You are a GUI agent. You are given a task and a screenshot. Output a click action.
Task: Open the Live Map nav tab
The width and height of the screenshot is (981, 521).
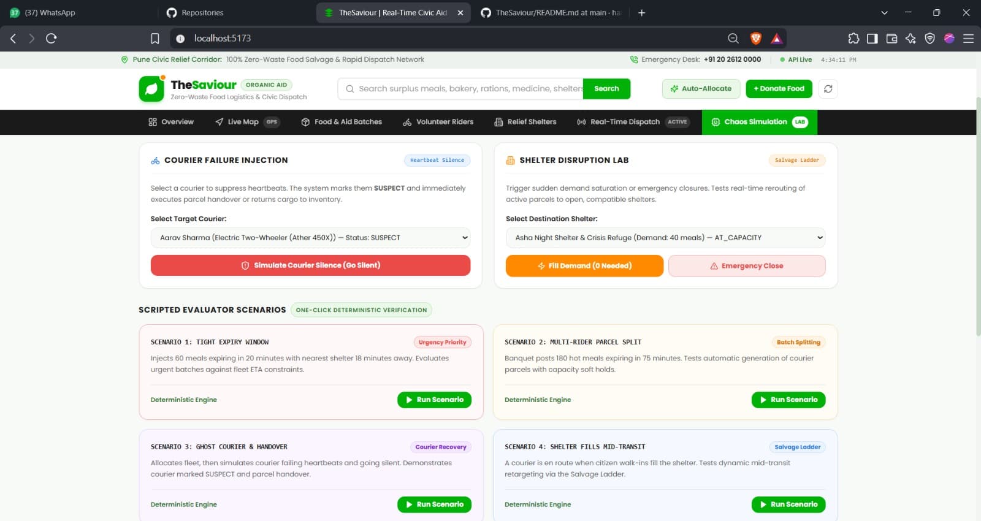coord(246,122)
